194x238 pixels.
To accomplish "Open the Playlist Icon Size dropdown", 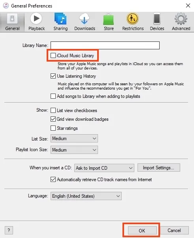I will 74,150.
